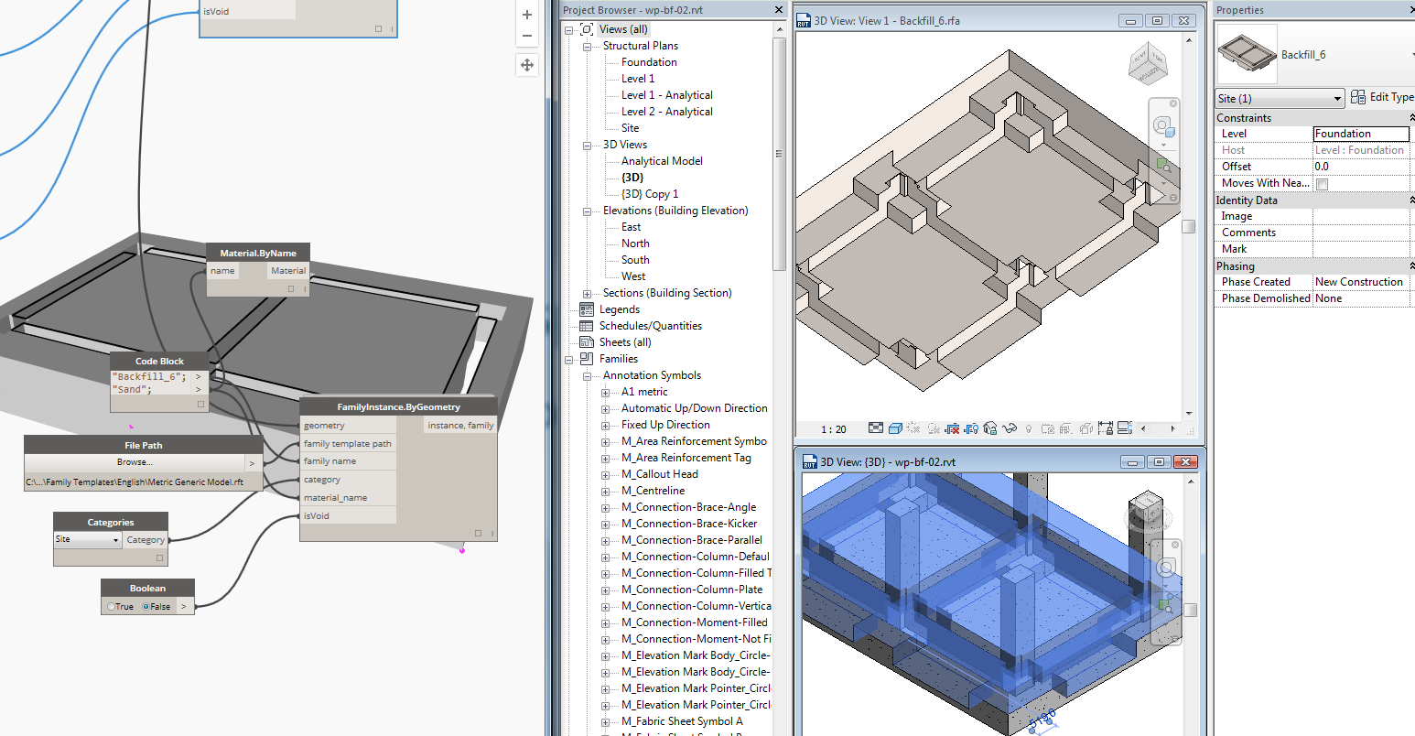Screen dimensions: 1415x736
Task: Click the Detail Level icon in view controls
Action: pyautogui.click(x=878, y=428)
